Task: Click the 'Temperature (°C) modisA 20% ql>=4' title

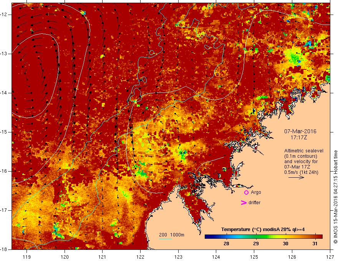Action: (x=263, y=230)
